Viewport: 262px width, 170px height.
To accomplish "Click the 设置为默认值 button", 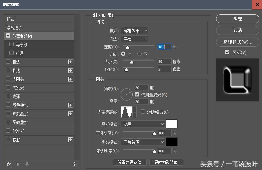I will pos(130,162).
